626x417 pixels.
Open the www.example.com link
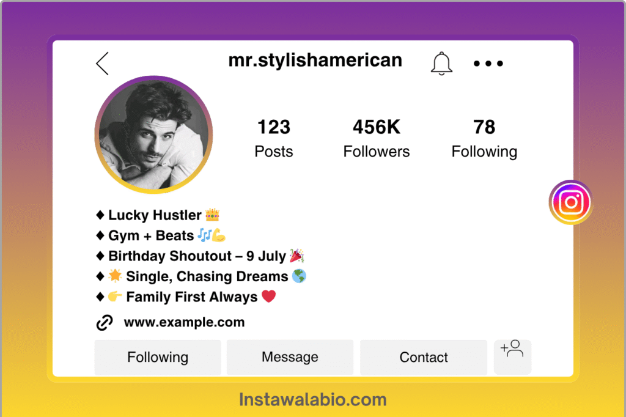click(184, 322)
